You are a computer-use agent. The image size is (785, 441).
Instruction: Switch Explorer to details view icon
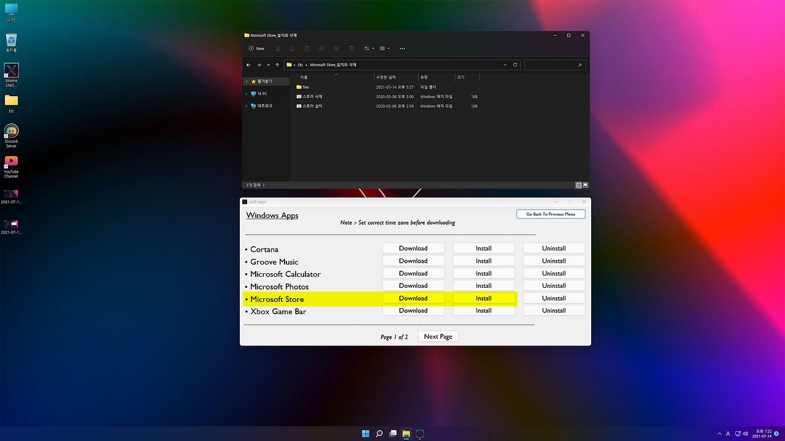click(578, 185)
